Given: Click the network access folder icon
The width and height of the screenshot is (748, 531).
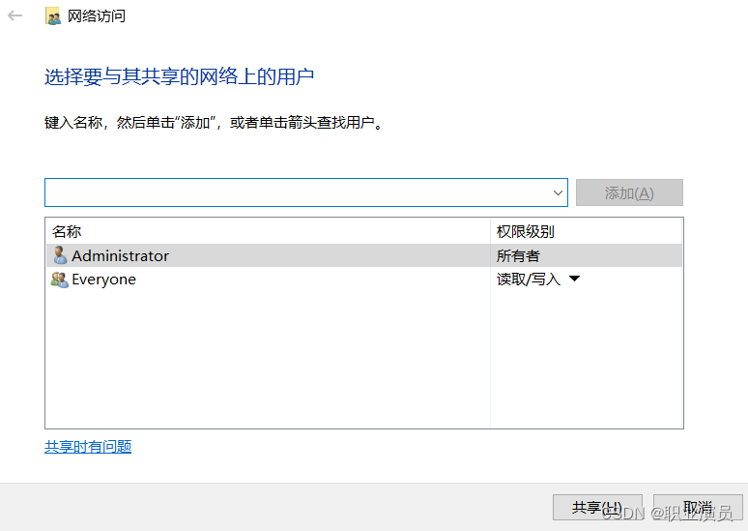Looking at the screenshot, I should [53, 16].
